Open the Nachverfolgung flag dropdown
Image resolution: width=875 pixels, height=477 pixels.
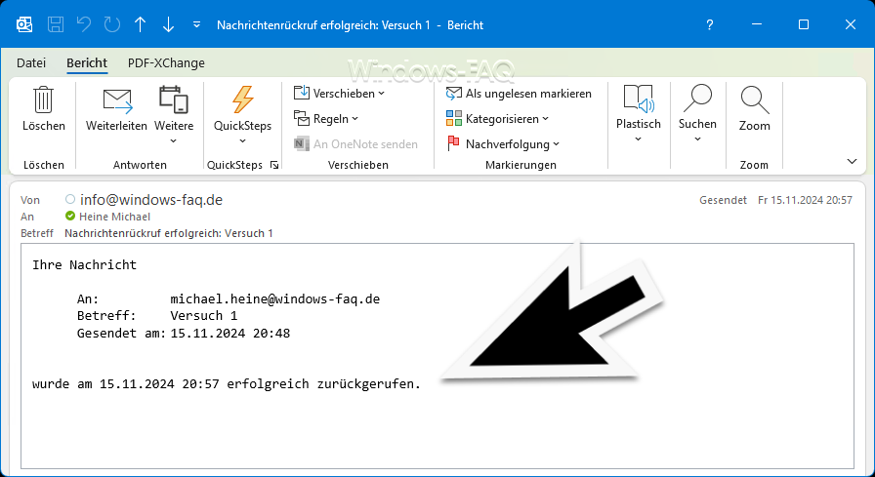pos(503,143)
